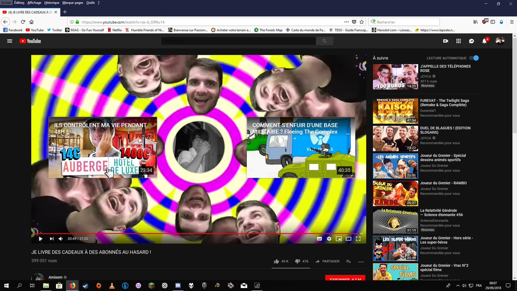The width and height of the screenshot is (517, 291).
Task: Open Windows taskbar search
Action: pos(19,285)
